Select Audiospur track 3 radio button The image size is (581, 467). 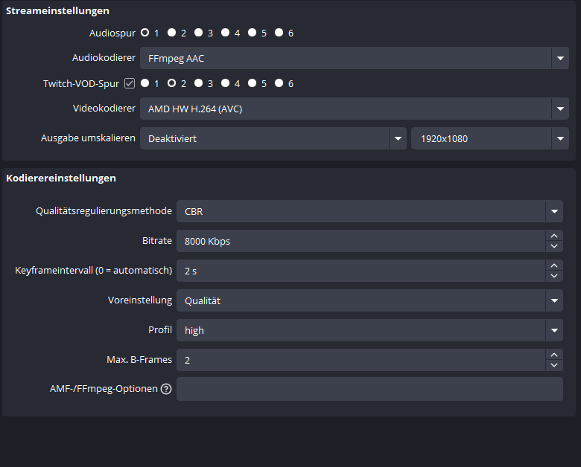coord(199,33)
